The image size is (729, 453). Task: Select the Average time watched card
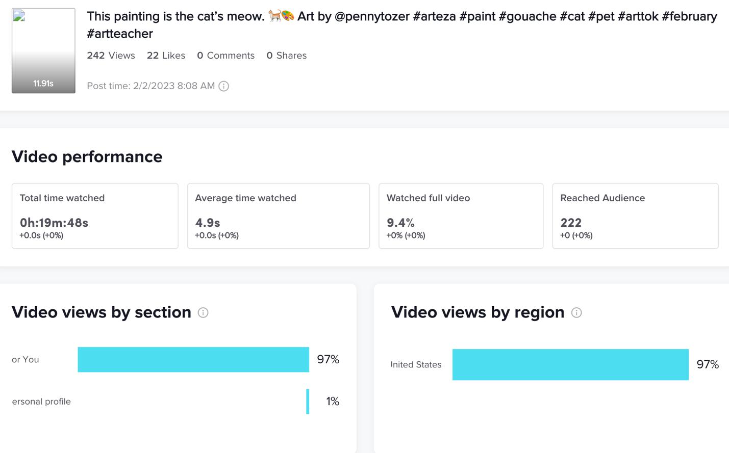(x=278, y=216)
